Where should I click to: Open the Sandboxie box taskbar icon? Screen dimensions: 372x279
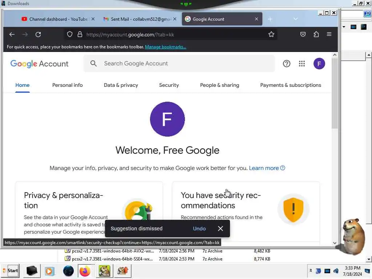coord(104,271)
